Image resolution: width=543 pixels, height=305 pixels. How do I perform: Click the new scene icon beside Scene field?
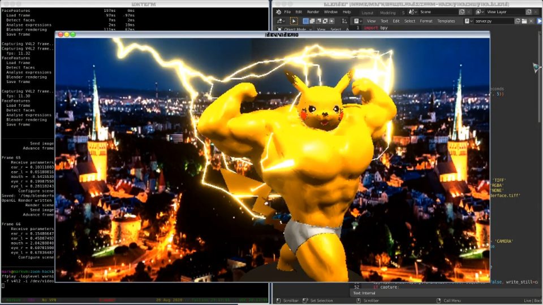tap(462, 12)
